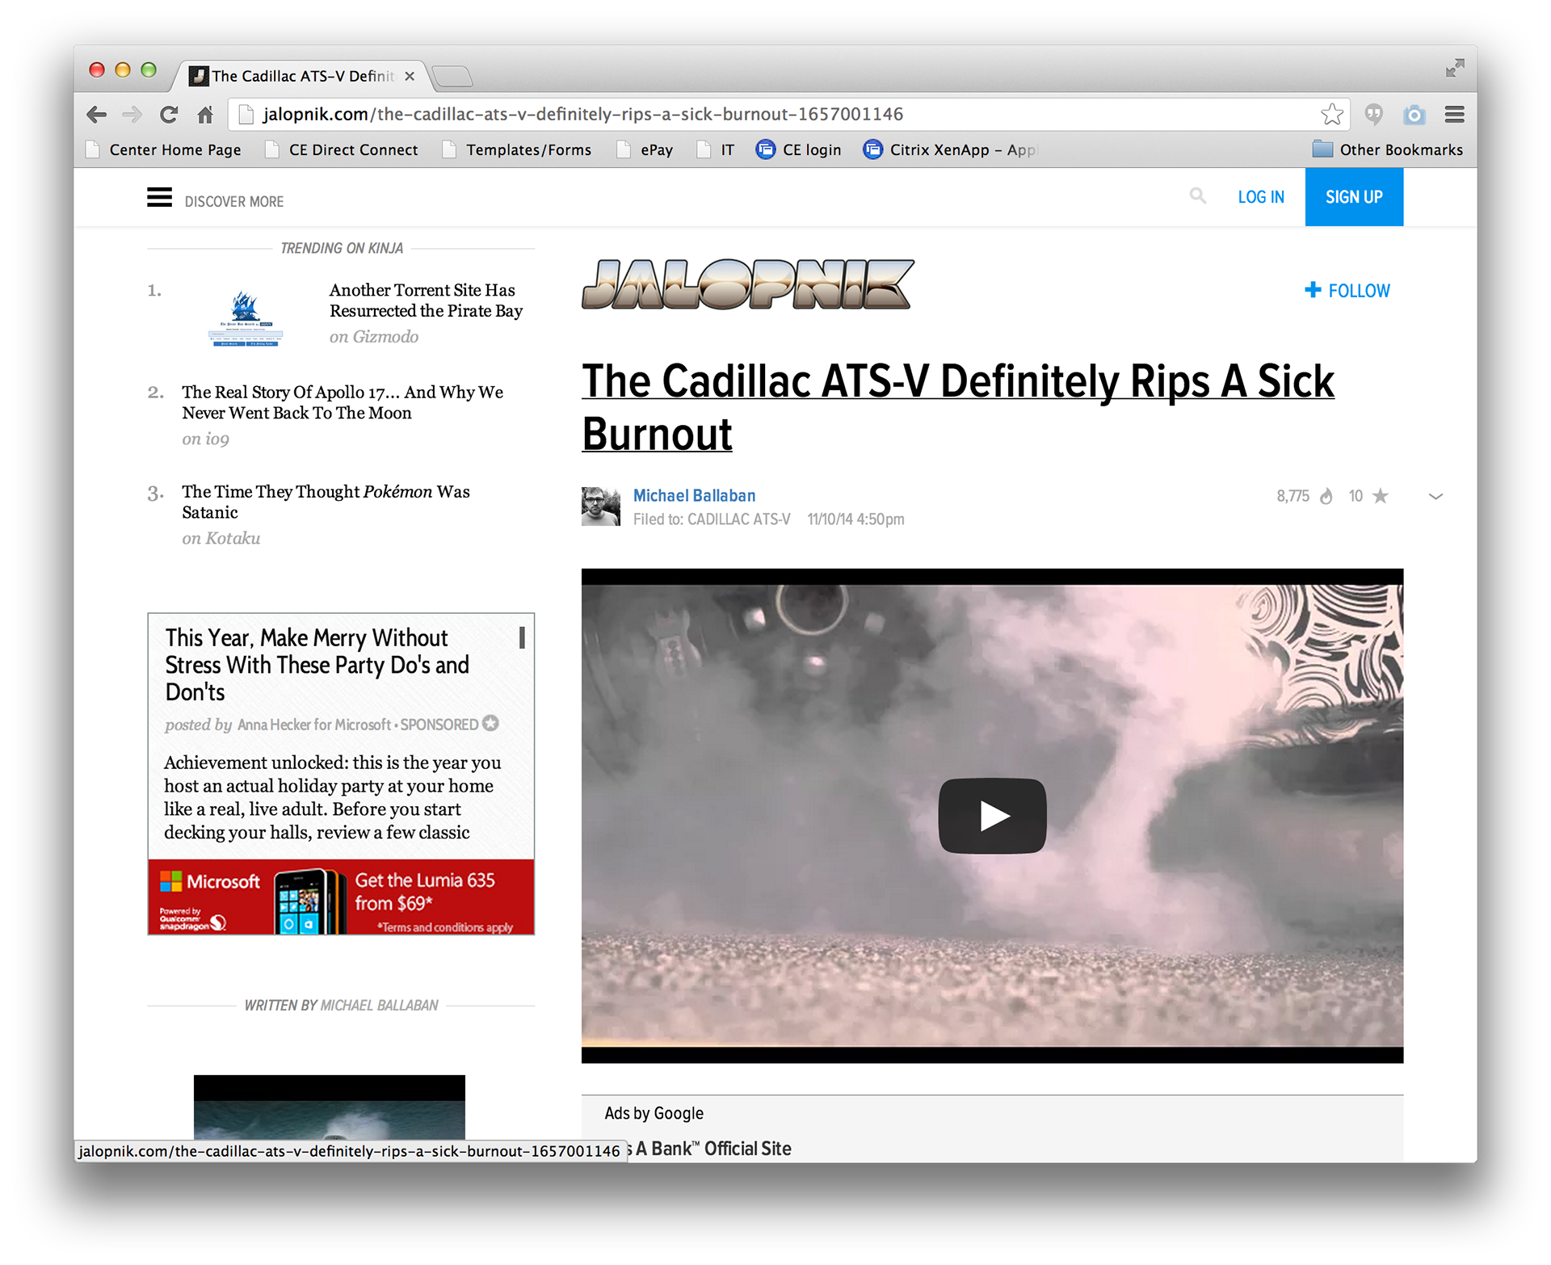Image resolution: width=1551 pixels, height=1265 pixels.
Task: Click the sponsored box scrollbar handle
Action: [522, 637]
